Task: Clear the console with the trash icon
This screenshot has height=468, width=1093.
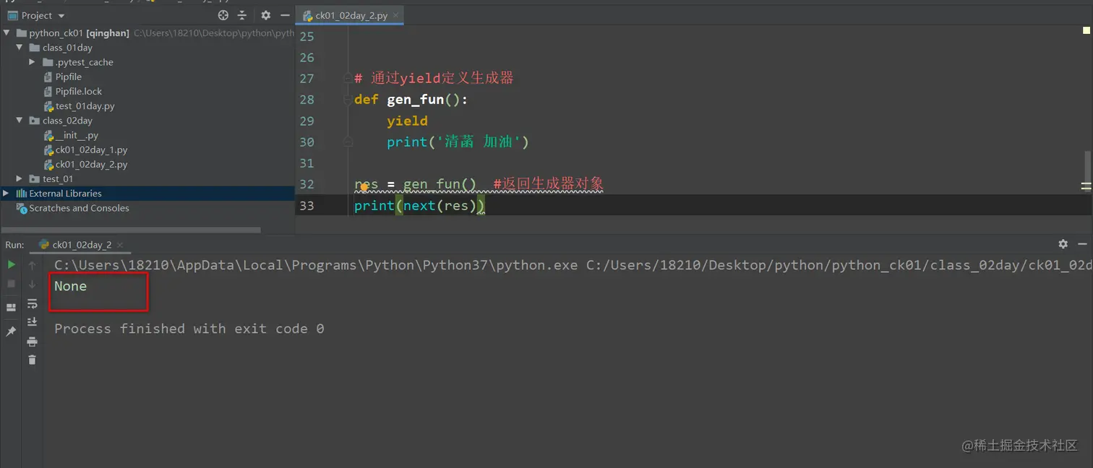Action: click(x=32, y=360)
